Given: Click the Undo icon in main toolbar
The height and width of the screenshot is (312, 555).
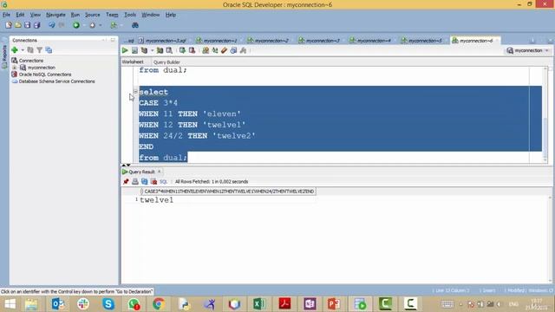Looking at the screenshot, I should click(52, 25).
